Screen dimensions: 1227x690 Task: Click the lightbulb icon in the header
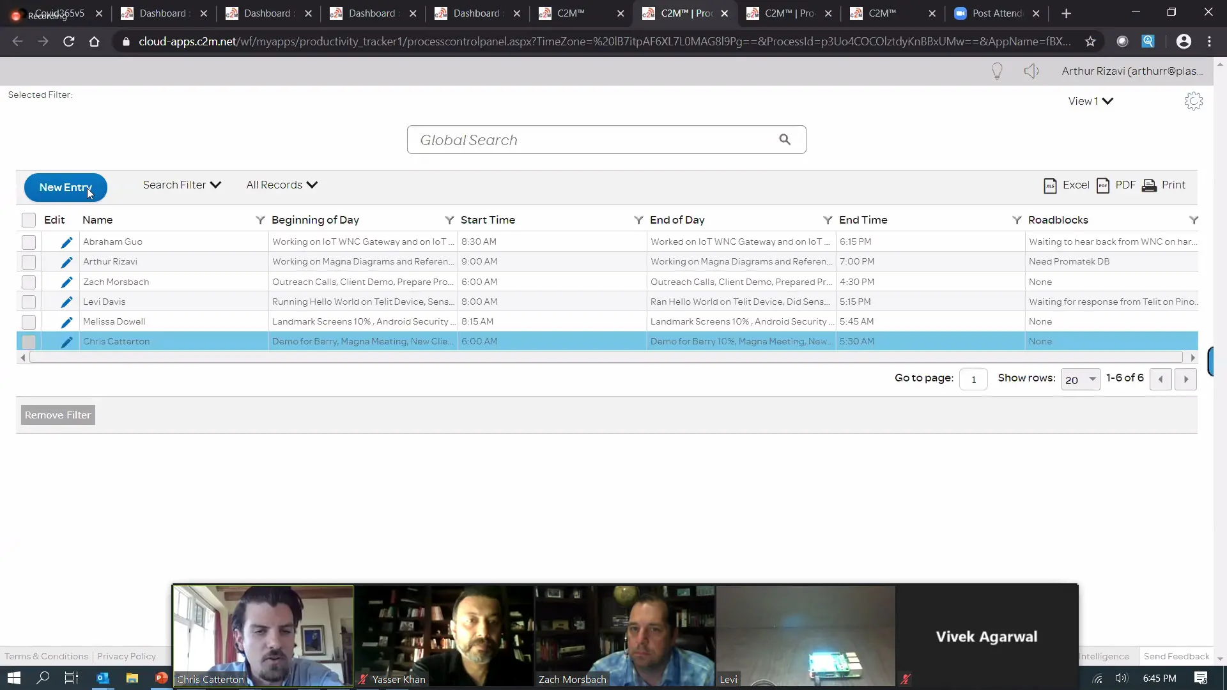coord(996,71)
